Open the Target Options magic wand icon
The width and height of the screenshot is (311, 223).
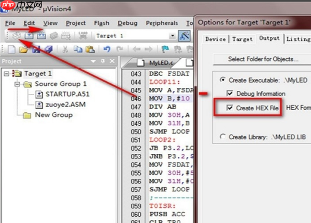(184, 36)
